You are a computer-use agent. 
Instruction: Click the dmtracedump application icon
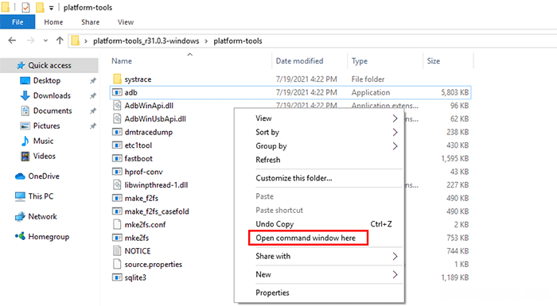point(117,132)
